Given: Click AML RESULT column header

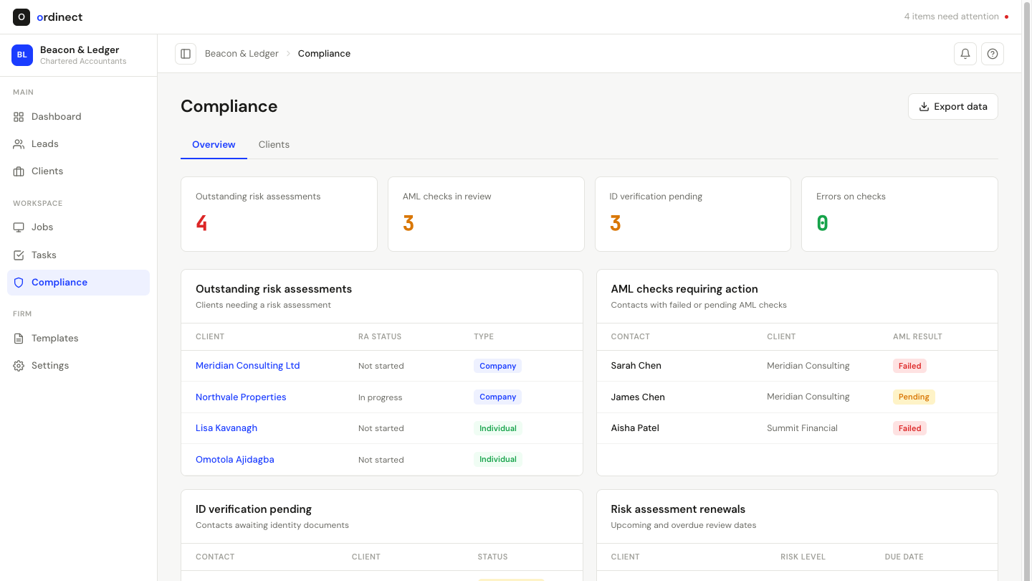Looking at the screenshot, I should (x=917, y=336).
